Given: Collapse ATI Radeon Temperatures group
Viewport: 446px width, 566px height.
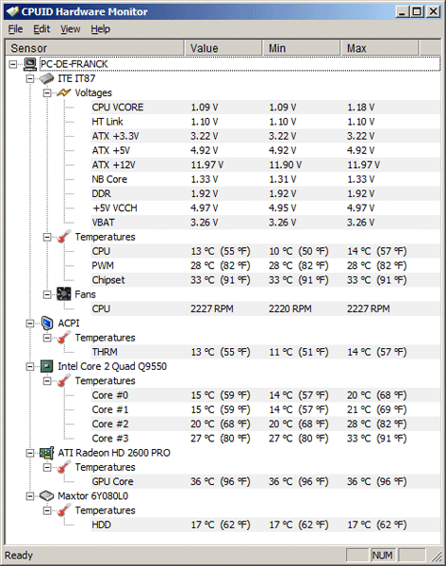Looking at the screenshot, I should tap(47, 468).
